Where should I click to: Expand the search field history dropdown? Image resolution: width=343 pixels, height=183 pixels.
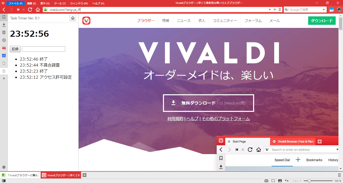coord(324,10)
